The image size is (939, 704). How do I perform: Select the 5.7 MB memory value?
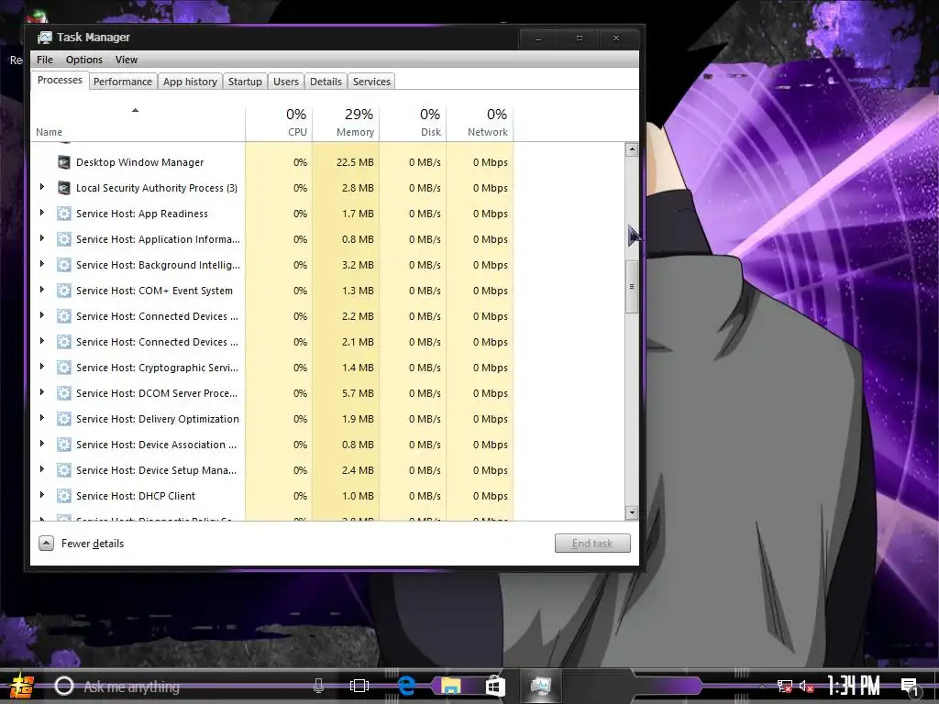pyautogui.click(x=346, y=393)
